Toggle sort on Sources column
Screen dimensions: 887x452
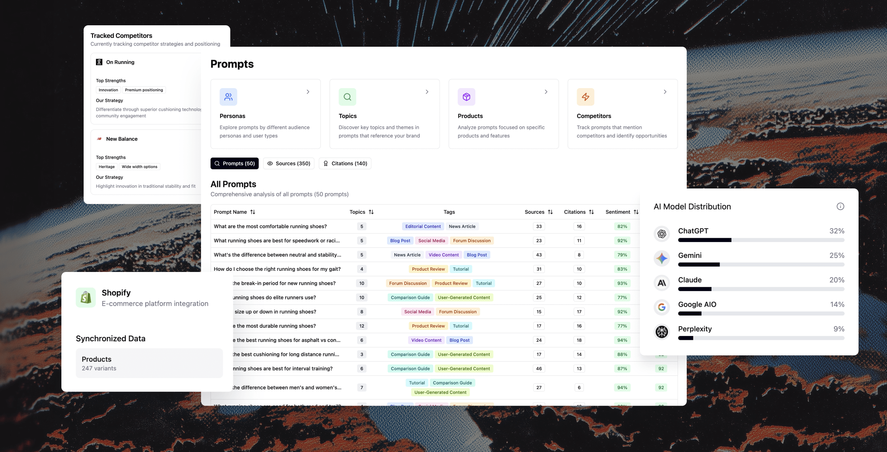[x=550, y=212]
